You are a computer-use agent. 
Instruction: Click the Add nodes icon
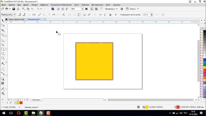(20, 15)
